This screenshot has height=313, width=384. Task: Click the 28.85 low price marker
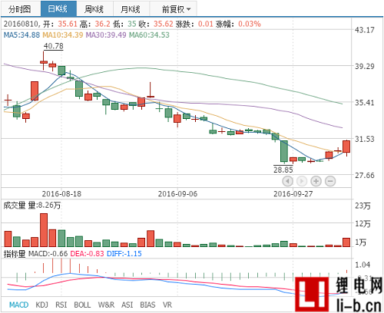[283, 170]
